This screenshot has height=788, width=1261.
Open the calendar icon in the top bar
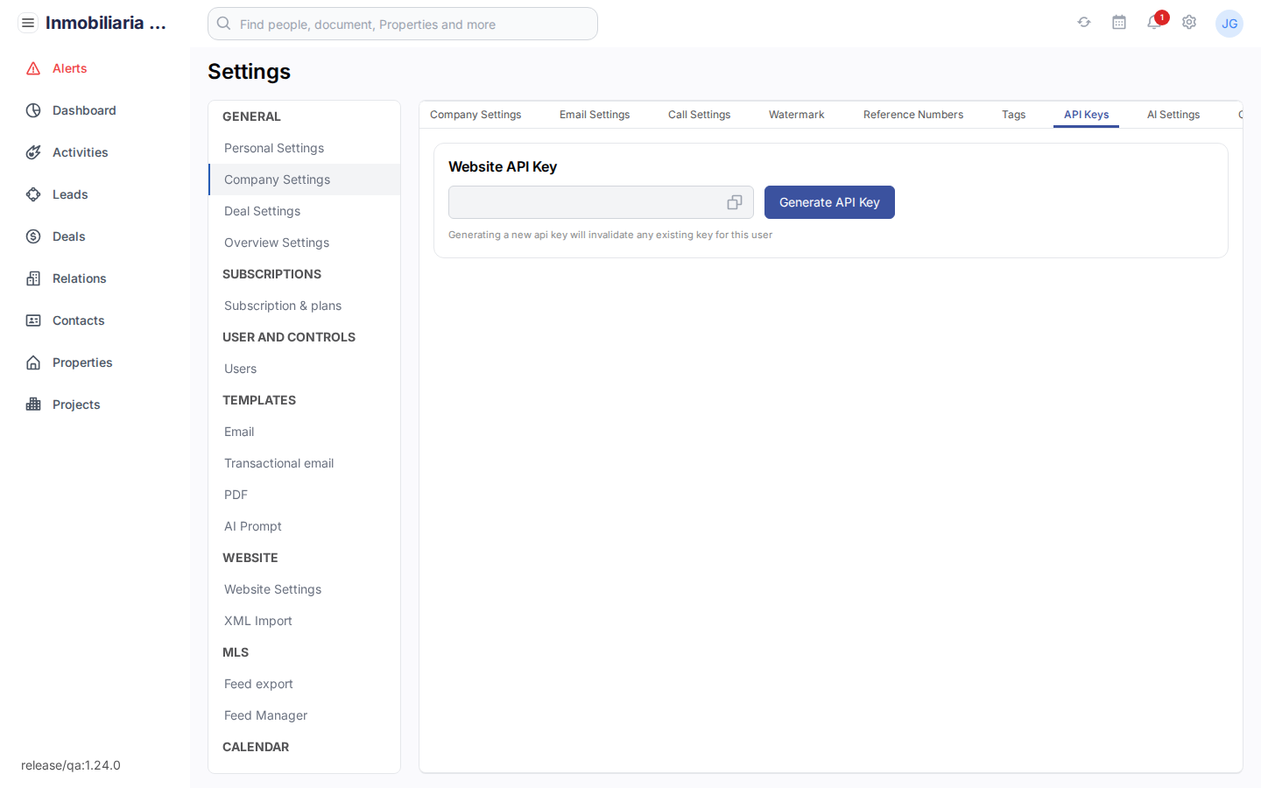1119,22
